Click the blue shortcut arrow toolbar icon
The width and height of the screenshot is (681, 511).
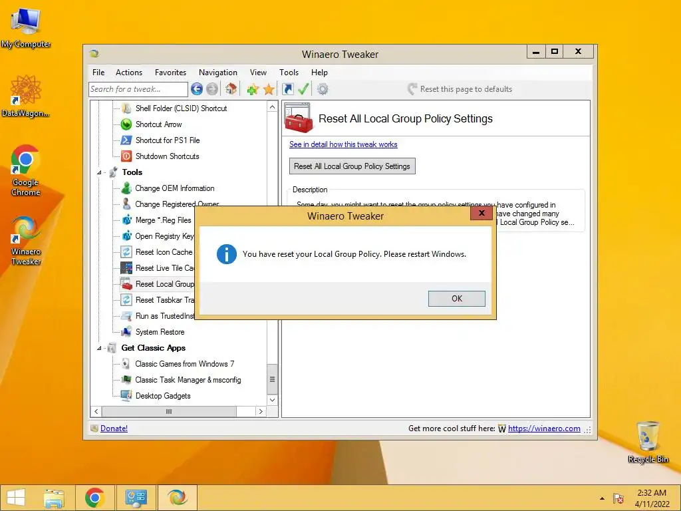(287, 89)
